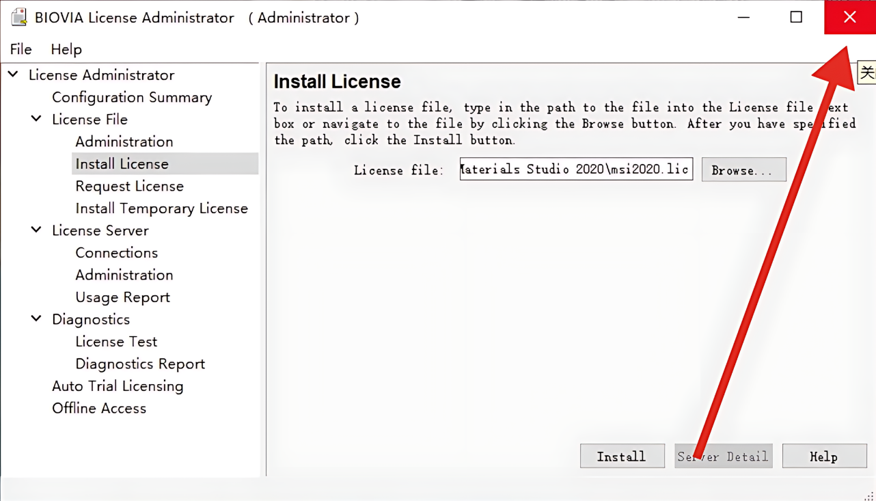Open the Usage Report item
The height and width of the screenshot is (501, 876).
click(122, 297)
